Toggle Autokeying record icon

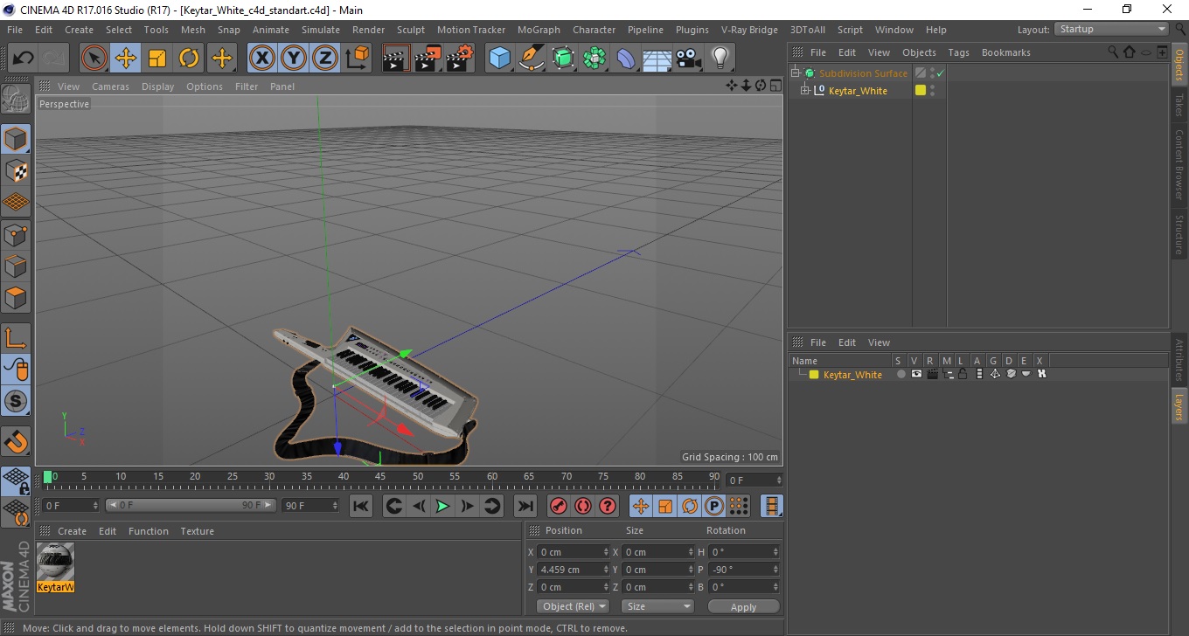[x=584, y=506]
